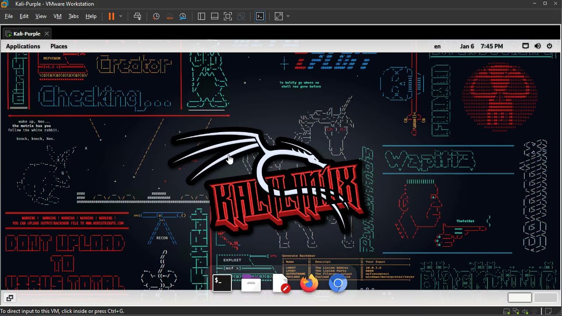
Task: Launch the terminal from the dock
Action: click(x=222, y=283)
